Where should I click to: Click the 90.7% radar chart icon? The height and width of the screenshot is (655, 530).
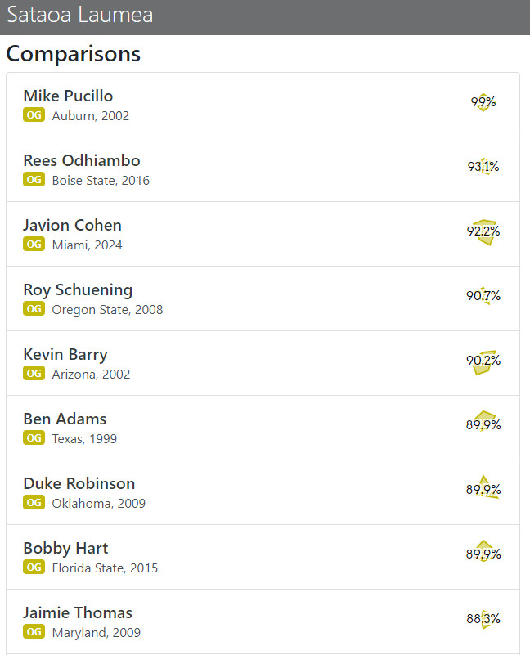pos(483,295)
